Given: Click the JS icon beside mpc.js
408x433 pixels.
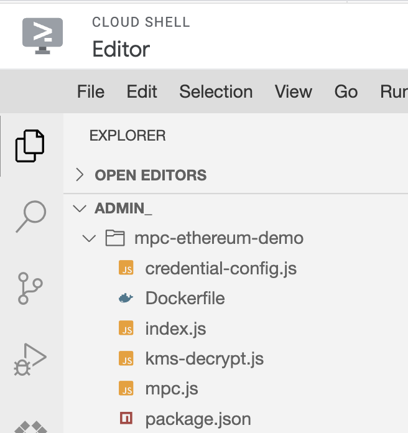Looking at the screenshot, I should pyautogui.click(x=126, y=388).
